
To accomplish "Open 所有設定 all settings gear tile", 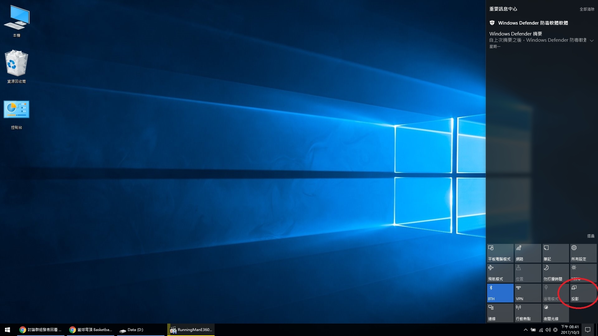I will coord(583,253).
